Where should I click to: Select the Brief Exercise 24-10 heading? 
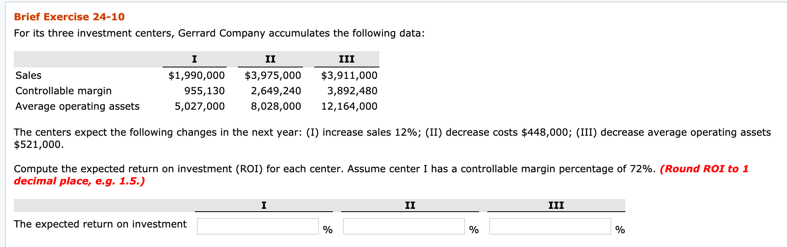click(68, 17)
